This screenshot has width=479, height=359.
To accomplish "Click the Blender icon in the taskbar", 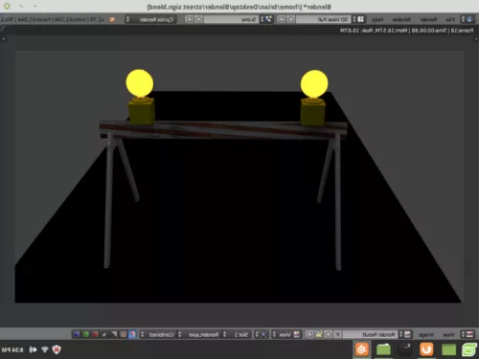I will pos(361,349).
